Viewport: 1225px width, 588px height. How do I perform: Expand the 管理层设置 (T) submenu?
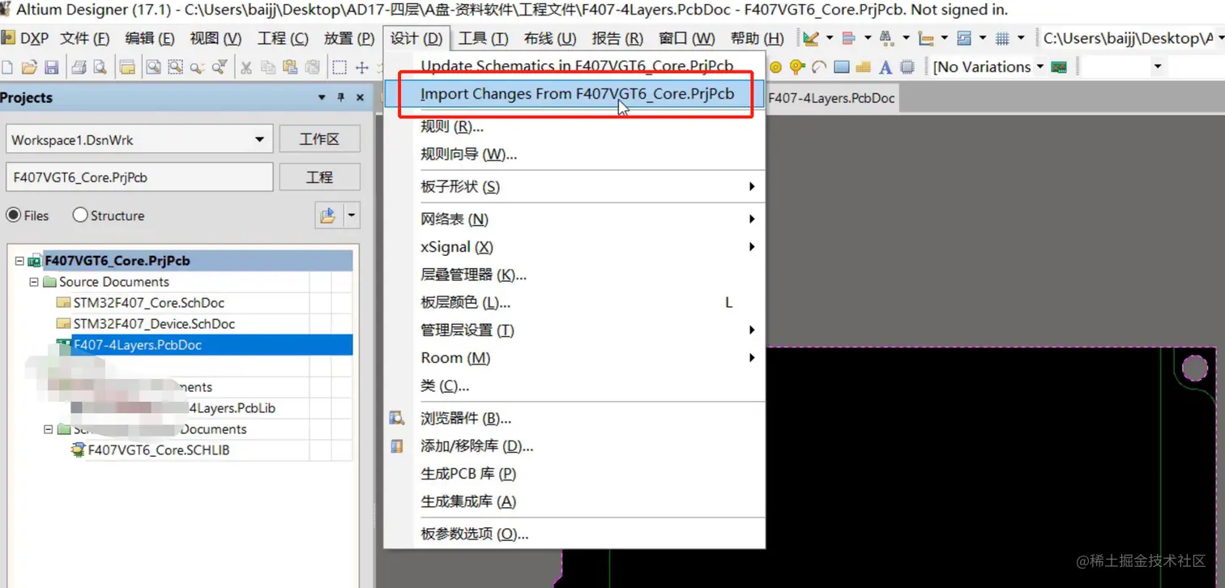(x=751, y=330)
